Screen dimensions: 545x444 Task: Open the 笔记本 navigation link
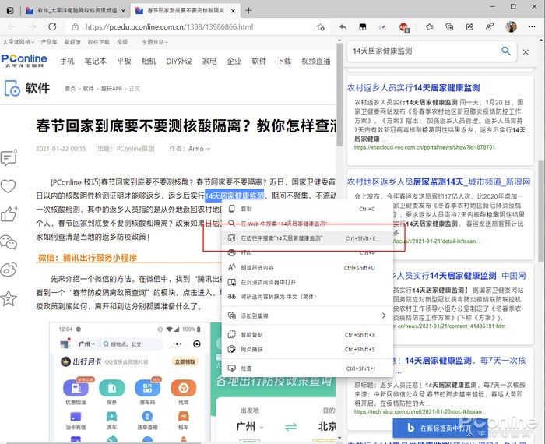[96, 61]
